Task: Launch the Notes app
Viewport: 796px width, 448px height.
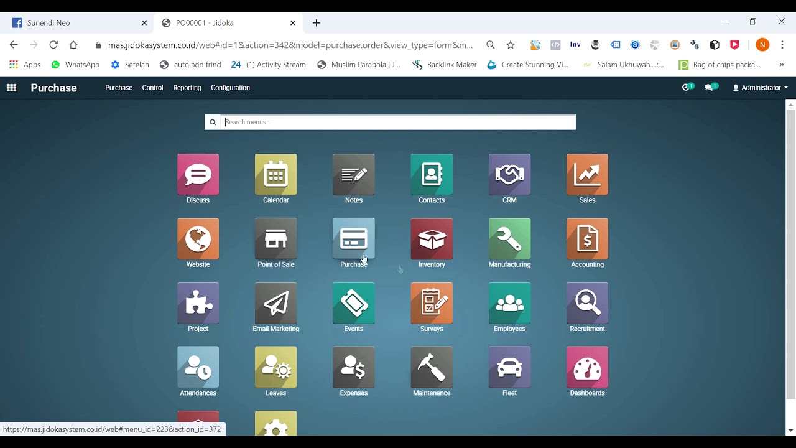Action: tap(354, 175)
